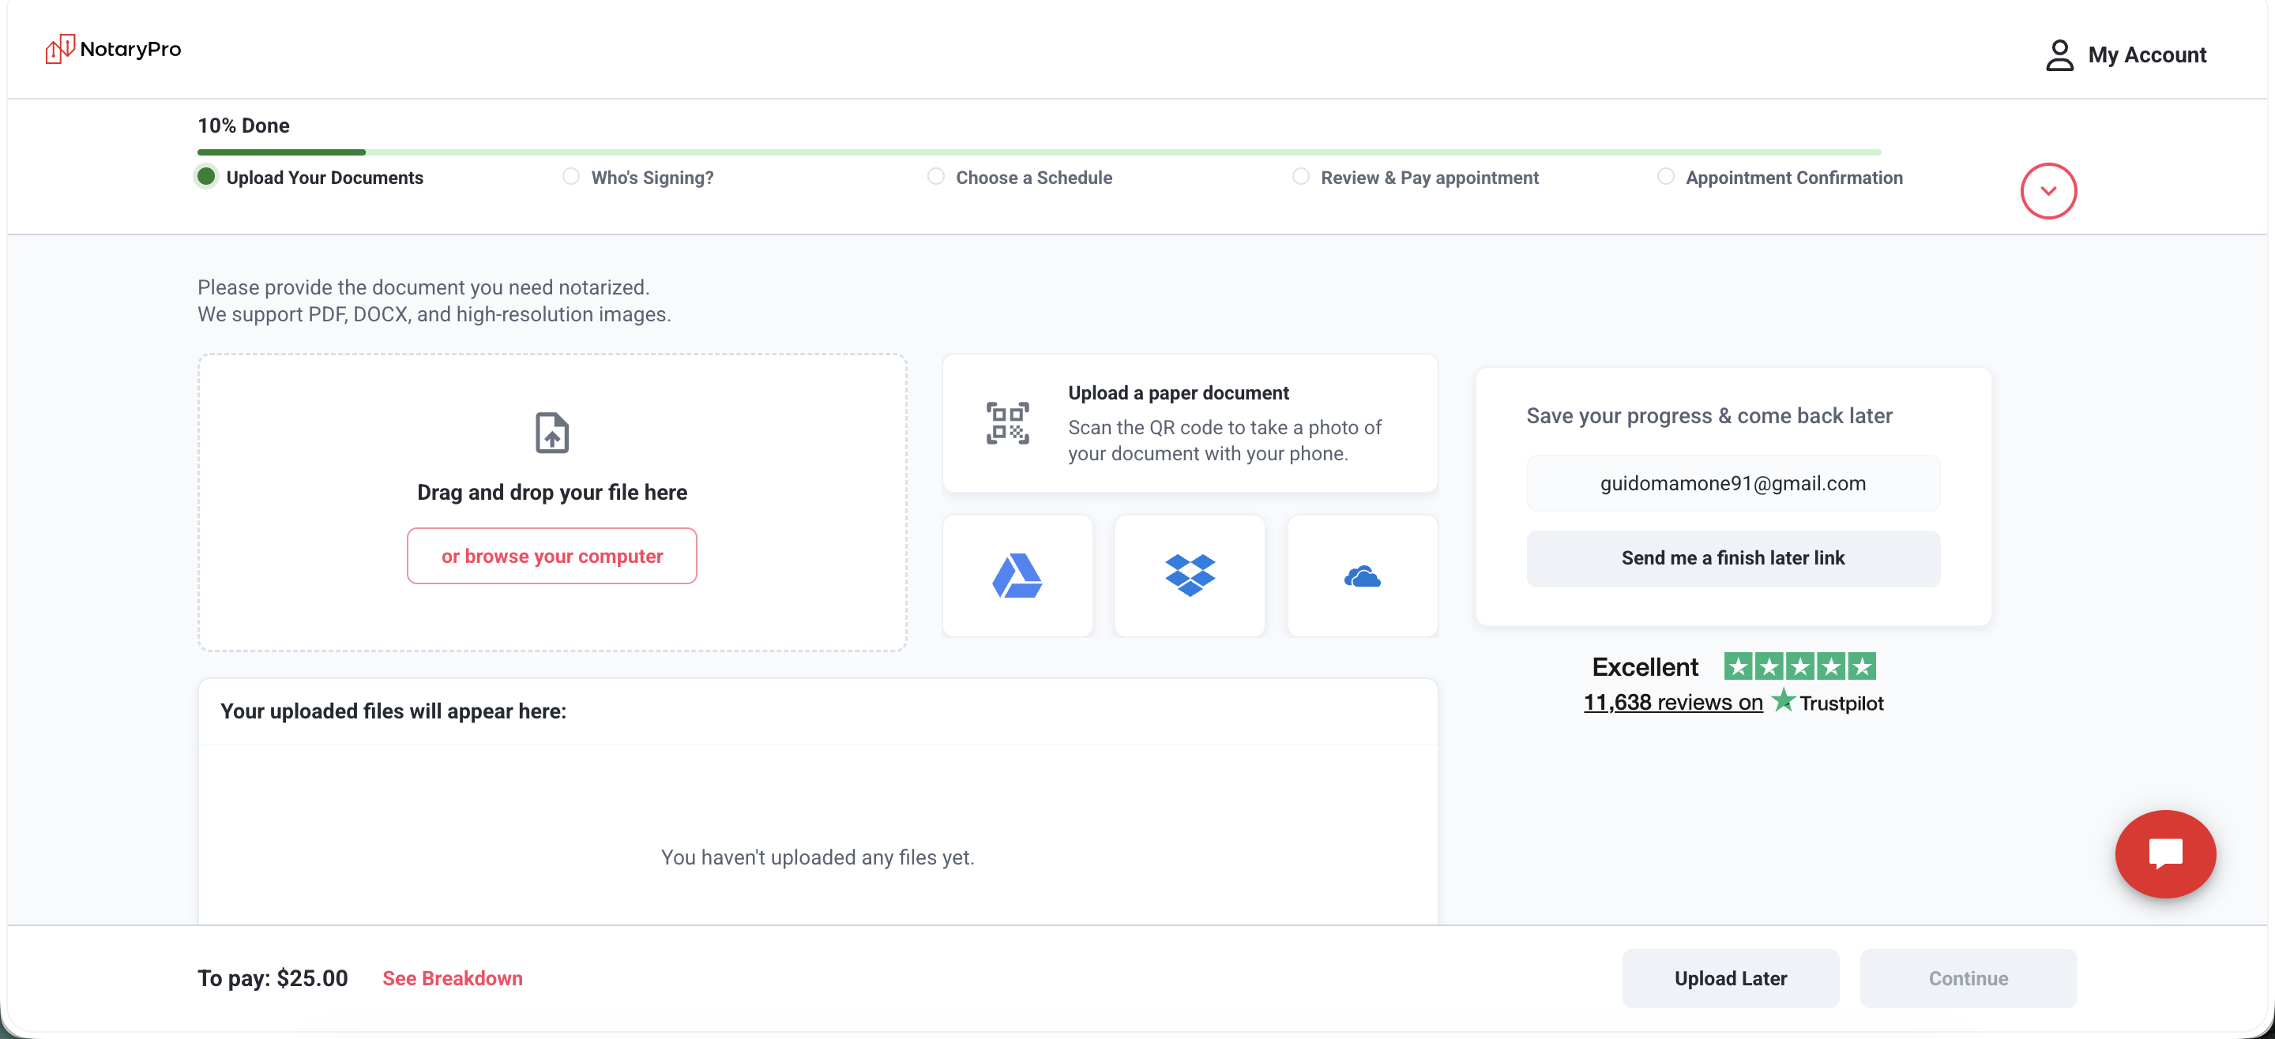Select the Appointment Confirmation step
This screenshot has height=1039, width=2275.
pos(1780,178)
